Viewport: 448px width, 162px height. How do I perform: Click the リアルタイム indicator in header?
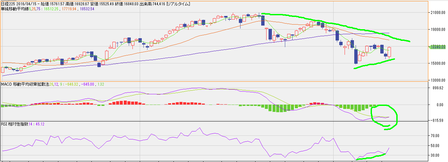pyautogui.click(x=178, y=4)
